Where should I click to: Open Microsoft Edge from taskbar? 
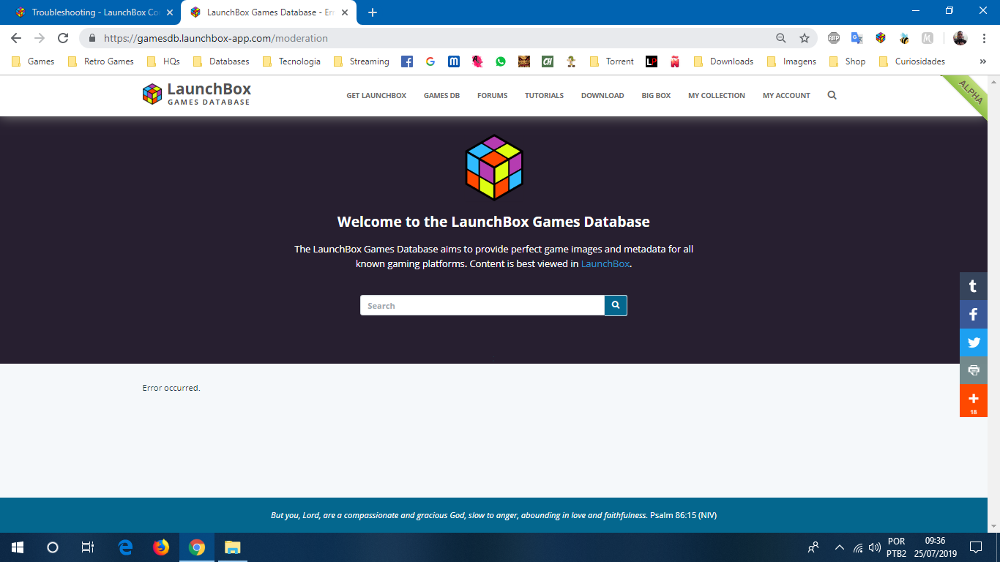tap(125, 547)
